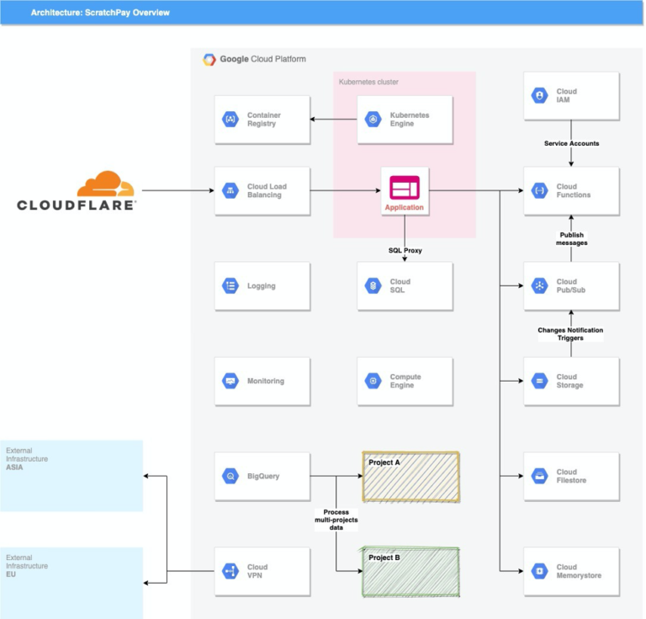Viewport: 646px width, 619px height.
Task: Select the 'Cloud Pub/Sub' text label
Action: [570, 285]
